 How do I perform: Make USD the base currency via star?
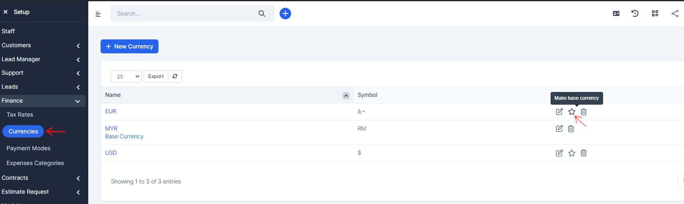tap(572, 153)
